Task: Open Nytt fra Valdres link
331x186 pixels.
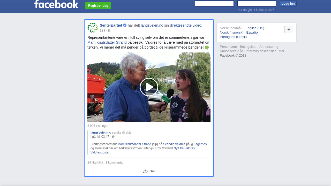Action: 184,148
